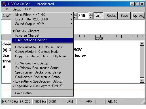Click the Save toolbar button
Image resolution: width=146 pixels, height=109 pixels.
click(x=124, y=16)
